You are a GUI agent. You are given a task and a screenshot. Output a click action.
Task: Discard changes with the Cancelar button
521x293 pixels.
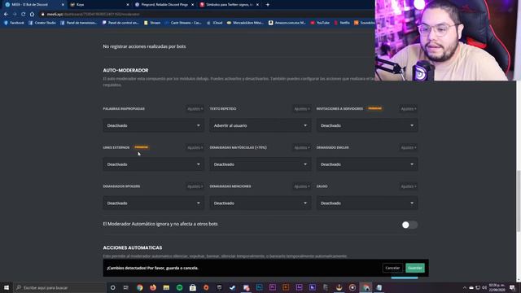[392, 268]
